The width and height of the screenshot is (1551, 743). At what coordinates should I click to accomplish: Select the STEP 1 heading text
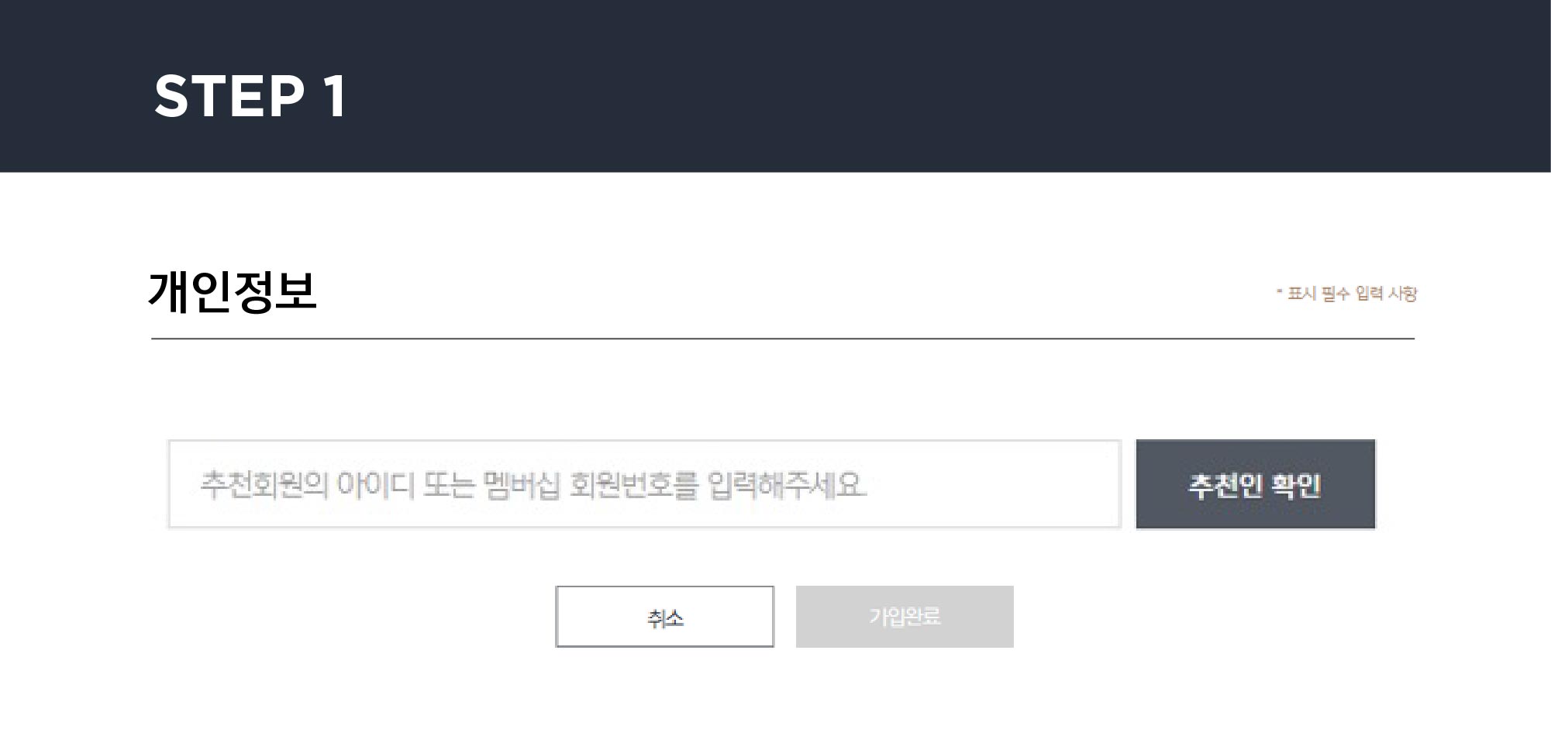coord(250,96)
